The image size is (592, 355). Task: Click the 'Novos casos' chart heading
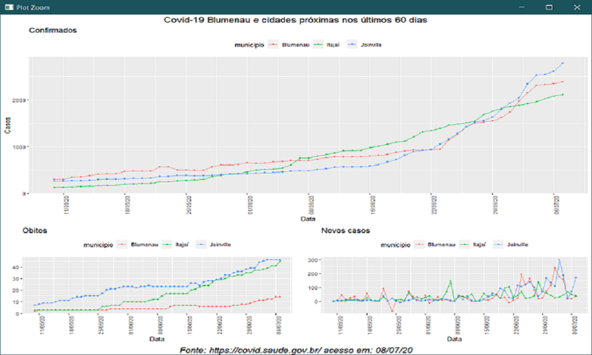(x=346, y=231)
